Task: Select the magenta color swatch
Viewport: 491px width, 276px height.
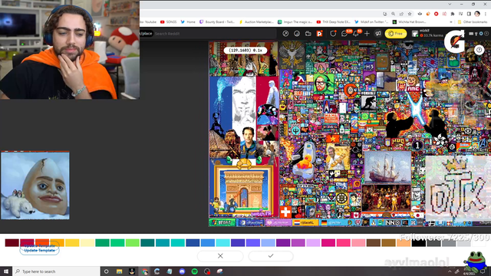Action: [328, 242]
